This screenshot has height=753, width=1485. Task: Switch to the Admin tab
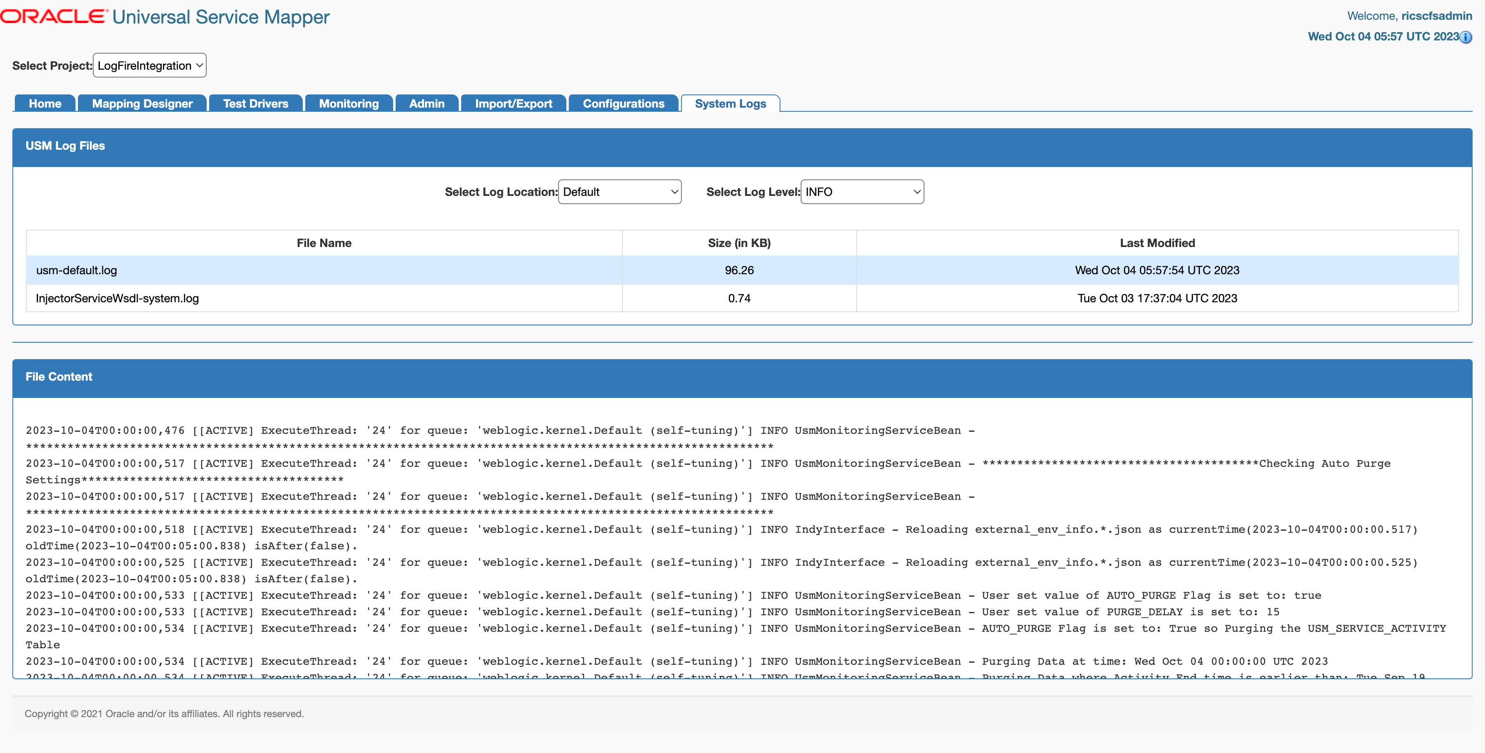pyautogui.click(x=427, y=104)
